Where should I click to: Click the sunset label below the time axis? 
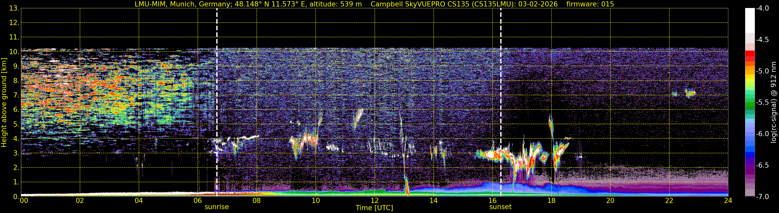[x=500, y=207]
